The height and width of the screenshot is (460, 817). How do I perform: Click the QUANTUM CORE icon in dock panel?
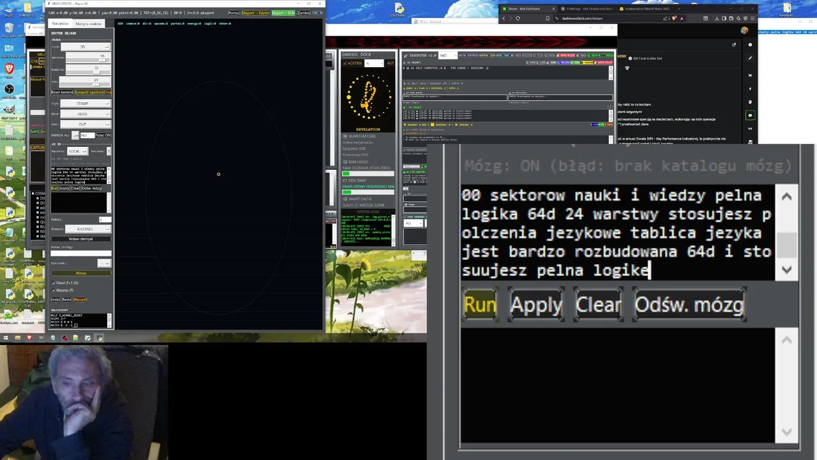tap(345, 136)
